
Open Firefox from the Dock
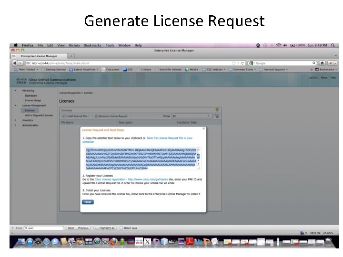point(114,242)
